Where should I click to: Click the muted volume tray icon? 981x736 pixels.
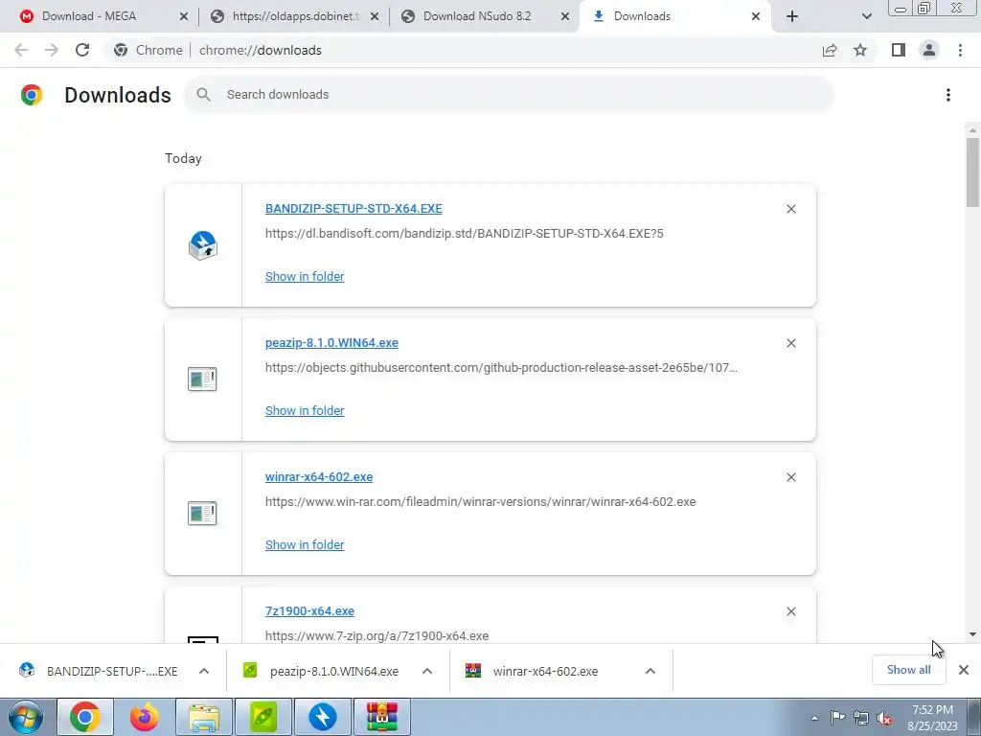[884, 718]
